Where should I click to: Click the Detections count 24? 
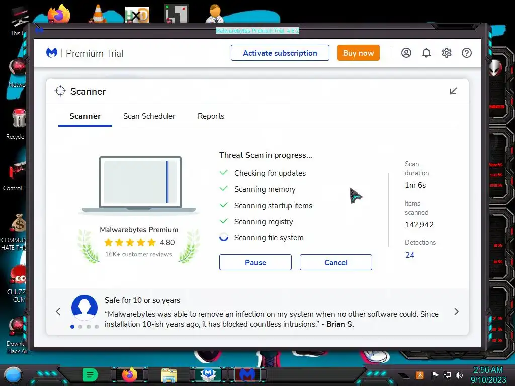click(x=409, y=255)
